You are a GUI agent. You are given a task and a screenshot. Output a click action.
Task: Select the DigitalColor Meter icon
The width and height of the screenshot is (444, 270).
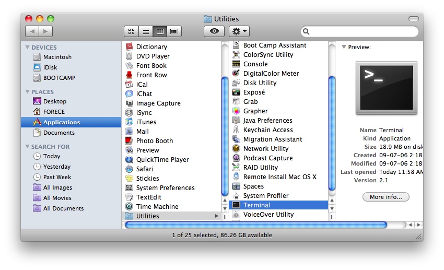pyautogui.click(x=236, y=73)
